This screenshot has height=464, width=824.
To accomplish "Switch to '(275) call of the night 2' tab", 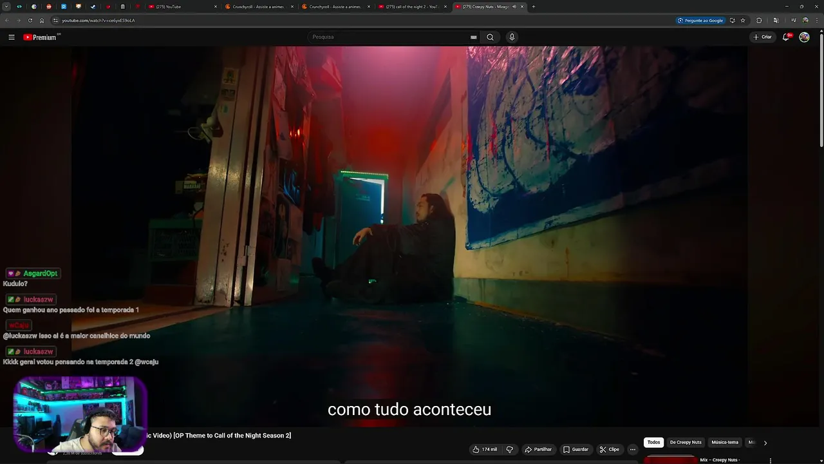I will (412, 6).
